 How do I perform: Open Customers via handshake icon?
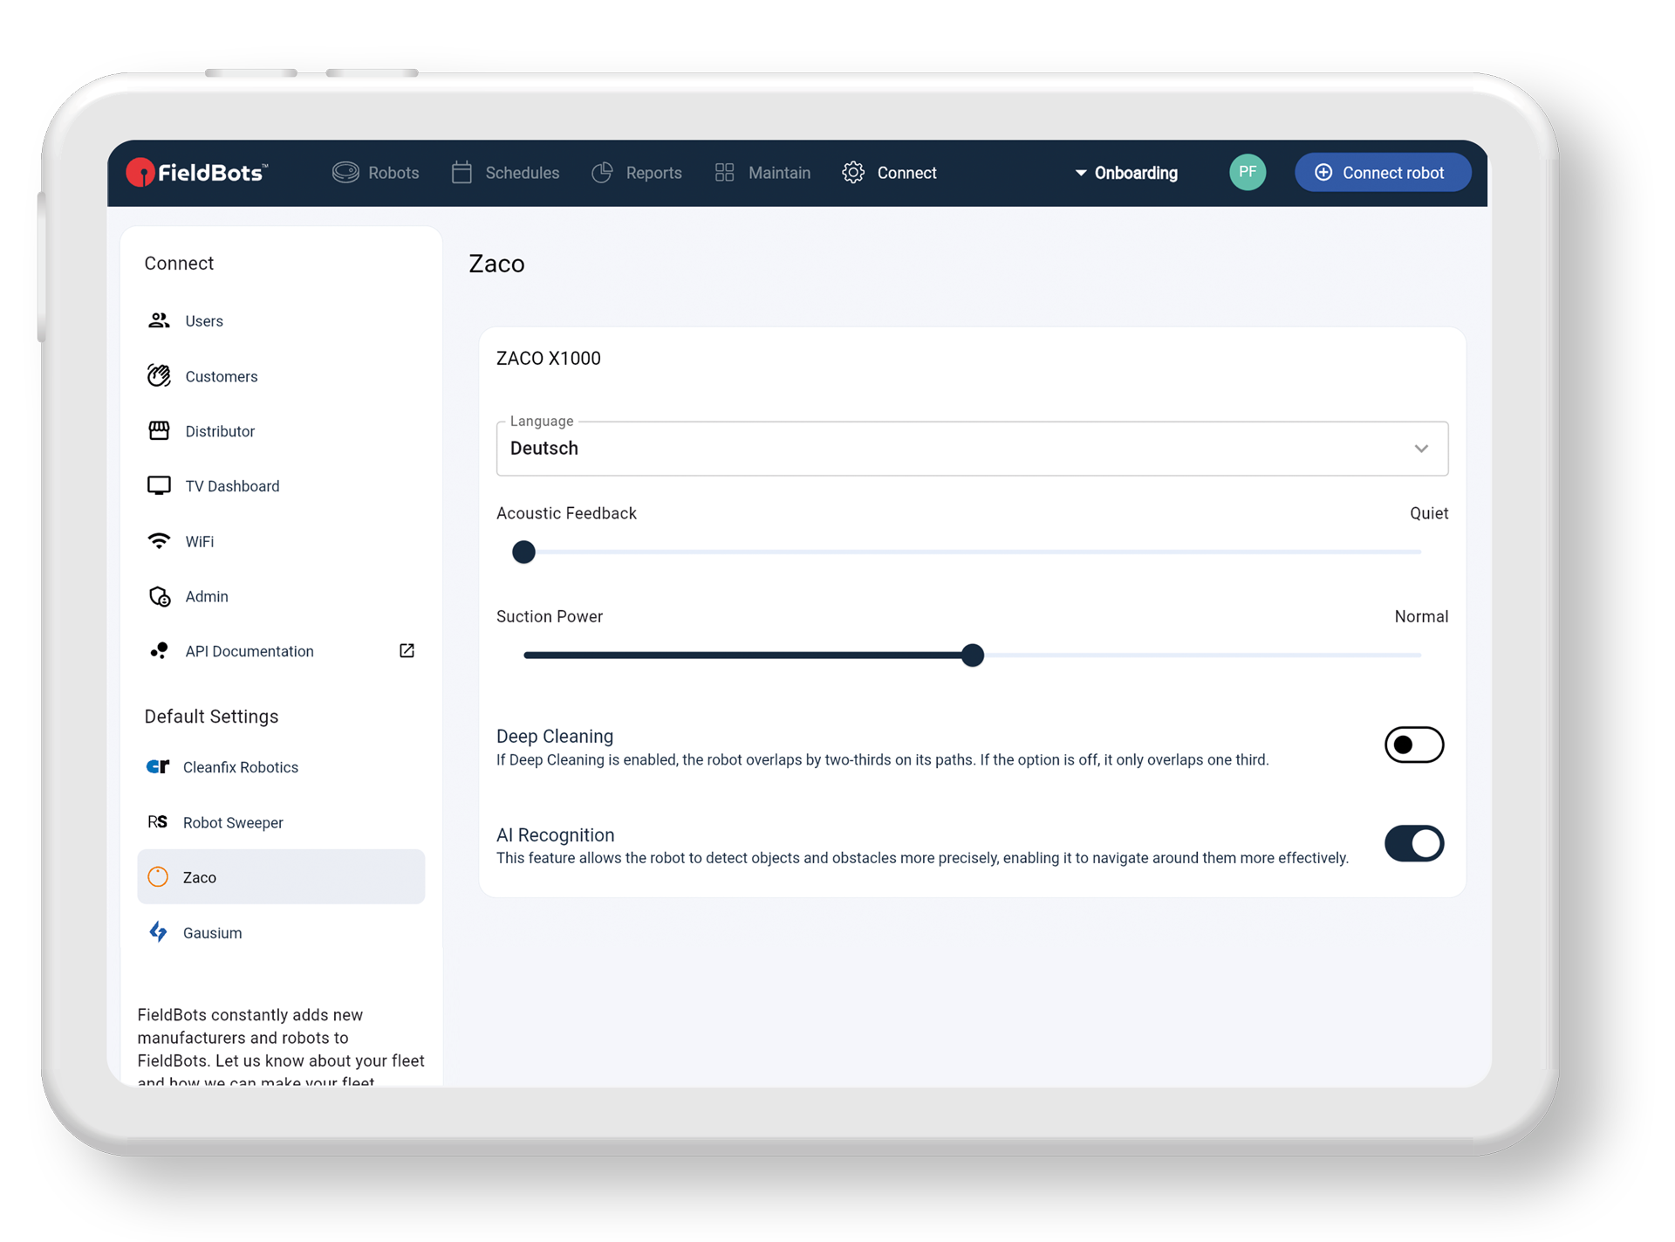coord(159,376)
